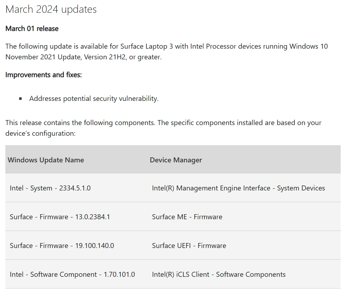Click the "Addresses potential security vulnerability." bullet text

tap(94, 99)
